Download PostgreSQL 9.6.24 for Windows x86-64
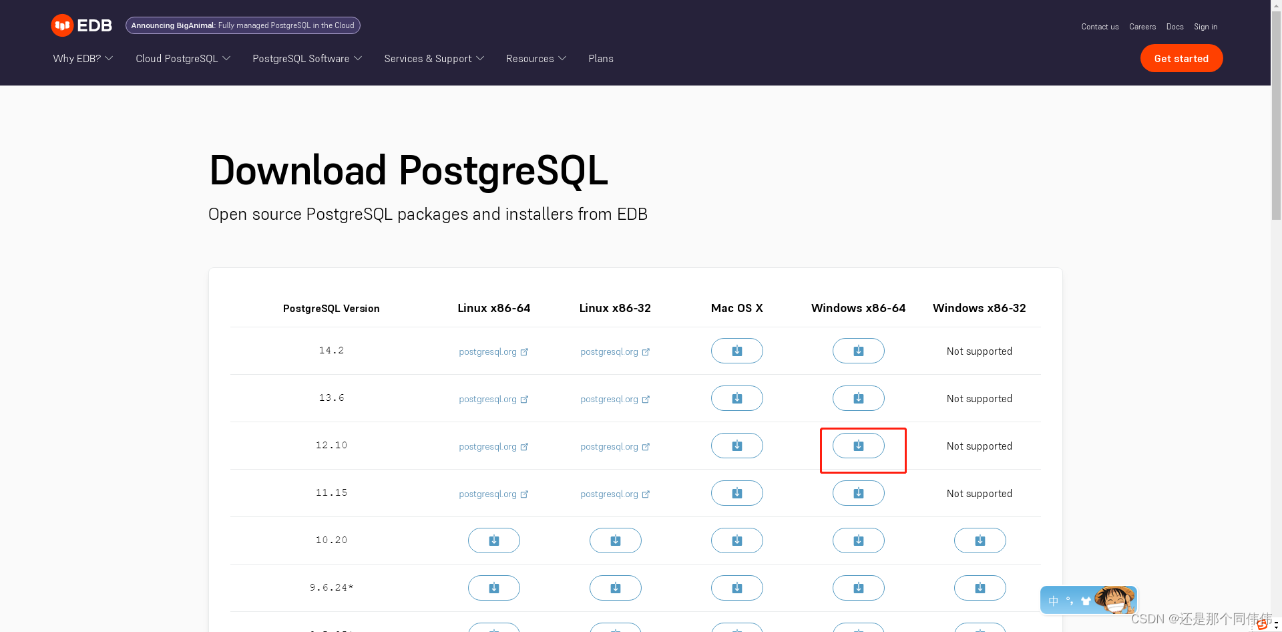The image size is (1282, 632). (858, 588)
